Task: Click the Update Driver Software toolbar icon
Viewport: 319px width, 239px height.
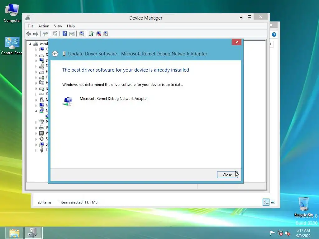Action: 91,34
